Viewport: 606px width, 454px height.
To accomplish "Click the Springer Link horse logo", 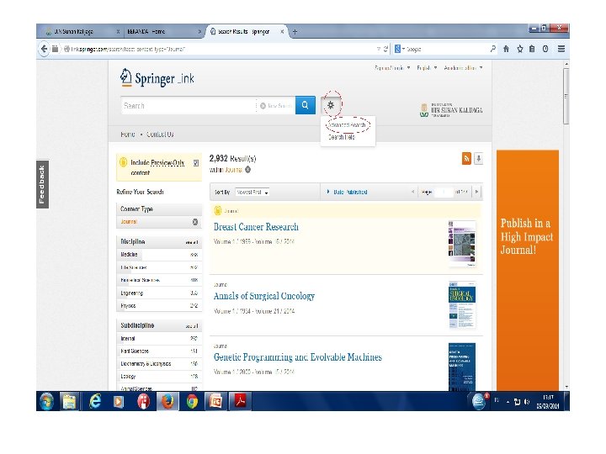I will (125, 77).
